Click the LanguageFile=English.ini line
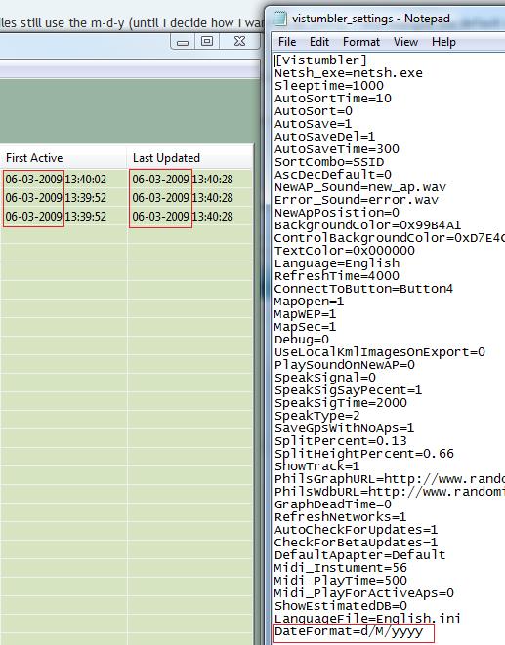The image size is (505, 645). 367,619
